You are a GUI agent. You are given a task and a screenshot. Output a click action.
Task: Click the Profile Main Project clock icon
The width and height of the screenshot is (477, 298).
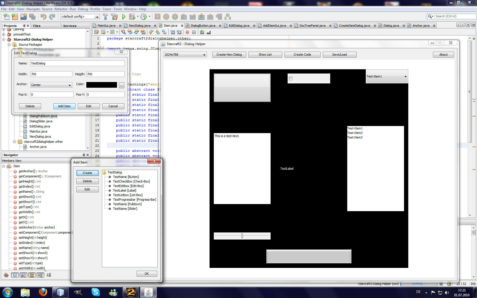(144, 17)
